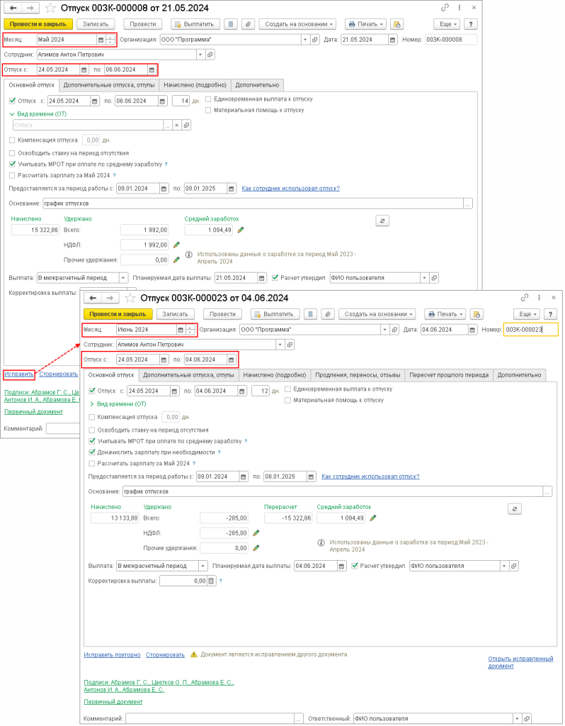Image resolution: width=565 pixels, height=726 pixels.
Task: Open Печать dropdown in 003К-000023
Action: pyautogui.click(x=445, y=314)
